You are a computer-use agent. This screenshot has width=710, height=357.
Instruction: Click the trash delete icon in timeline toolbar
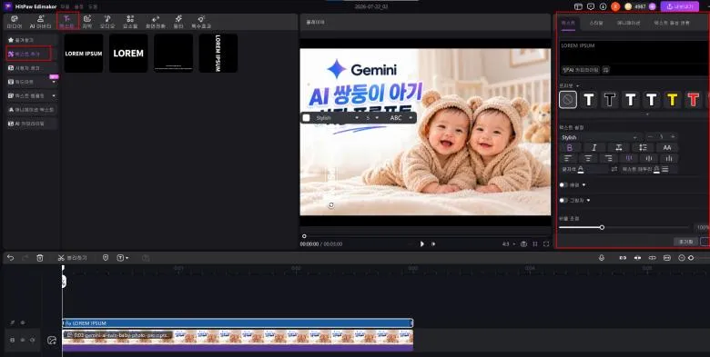coord(40,258)
